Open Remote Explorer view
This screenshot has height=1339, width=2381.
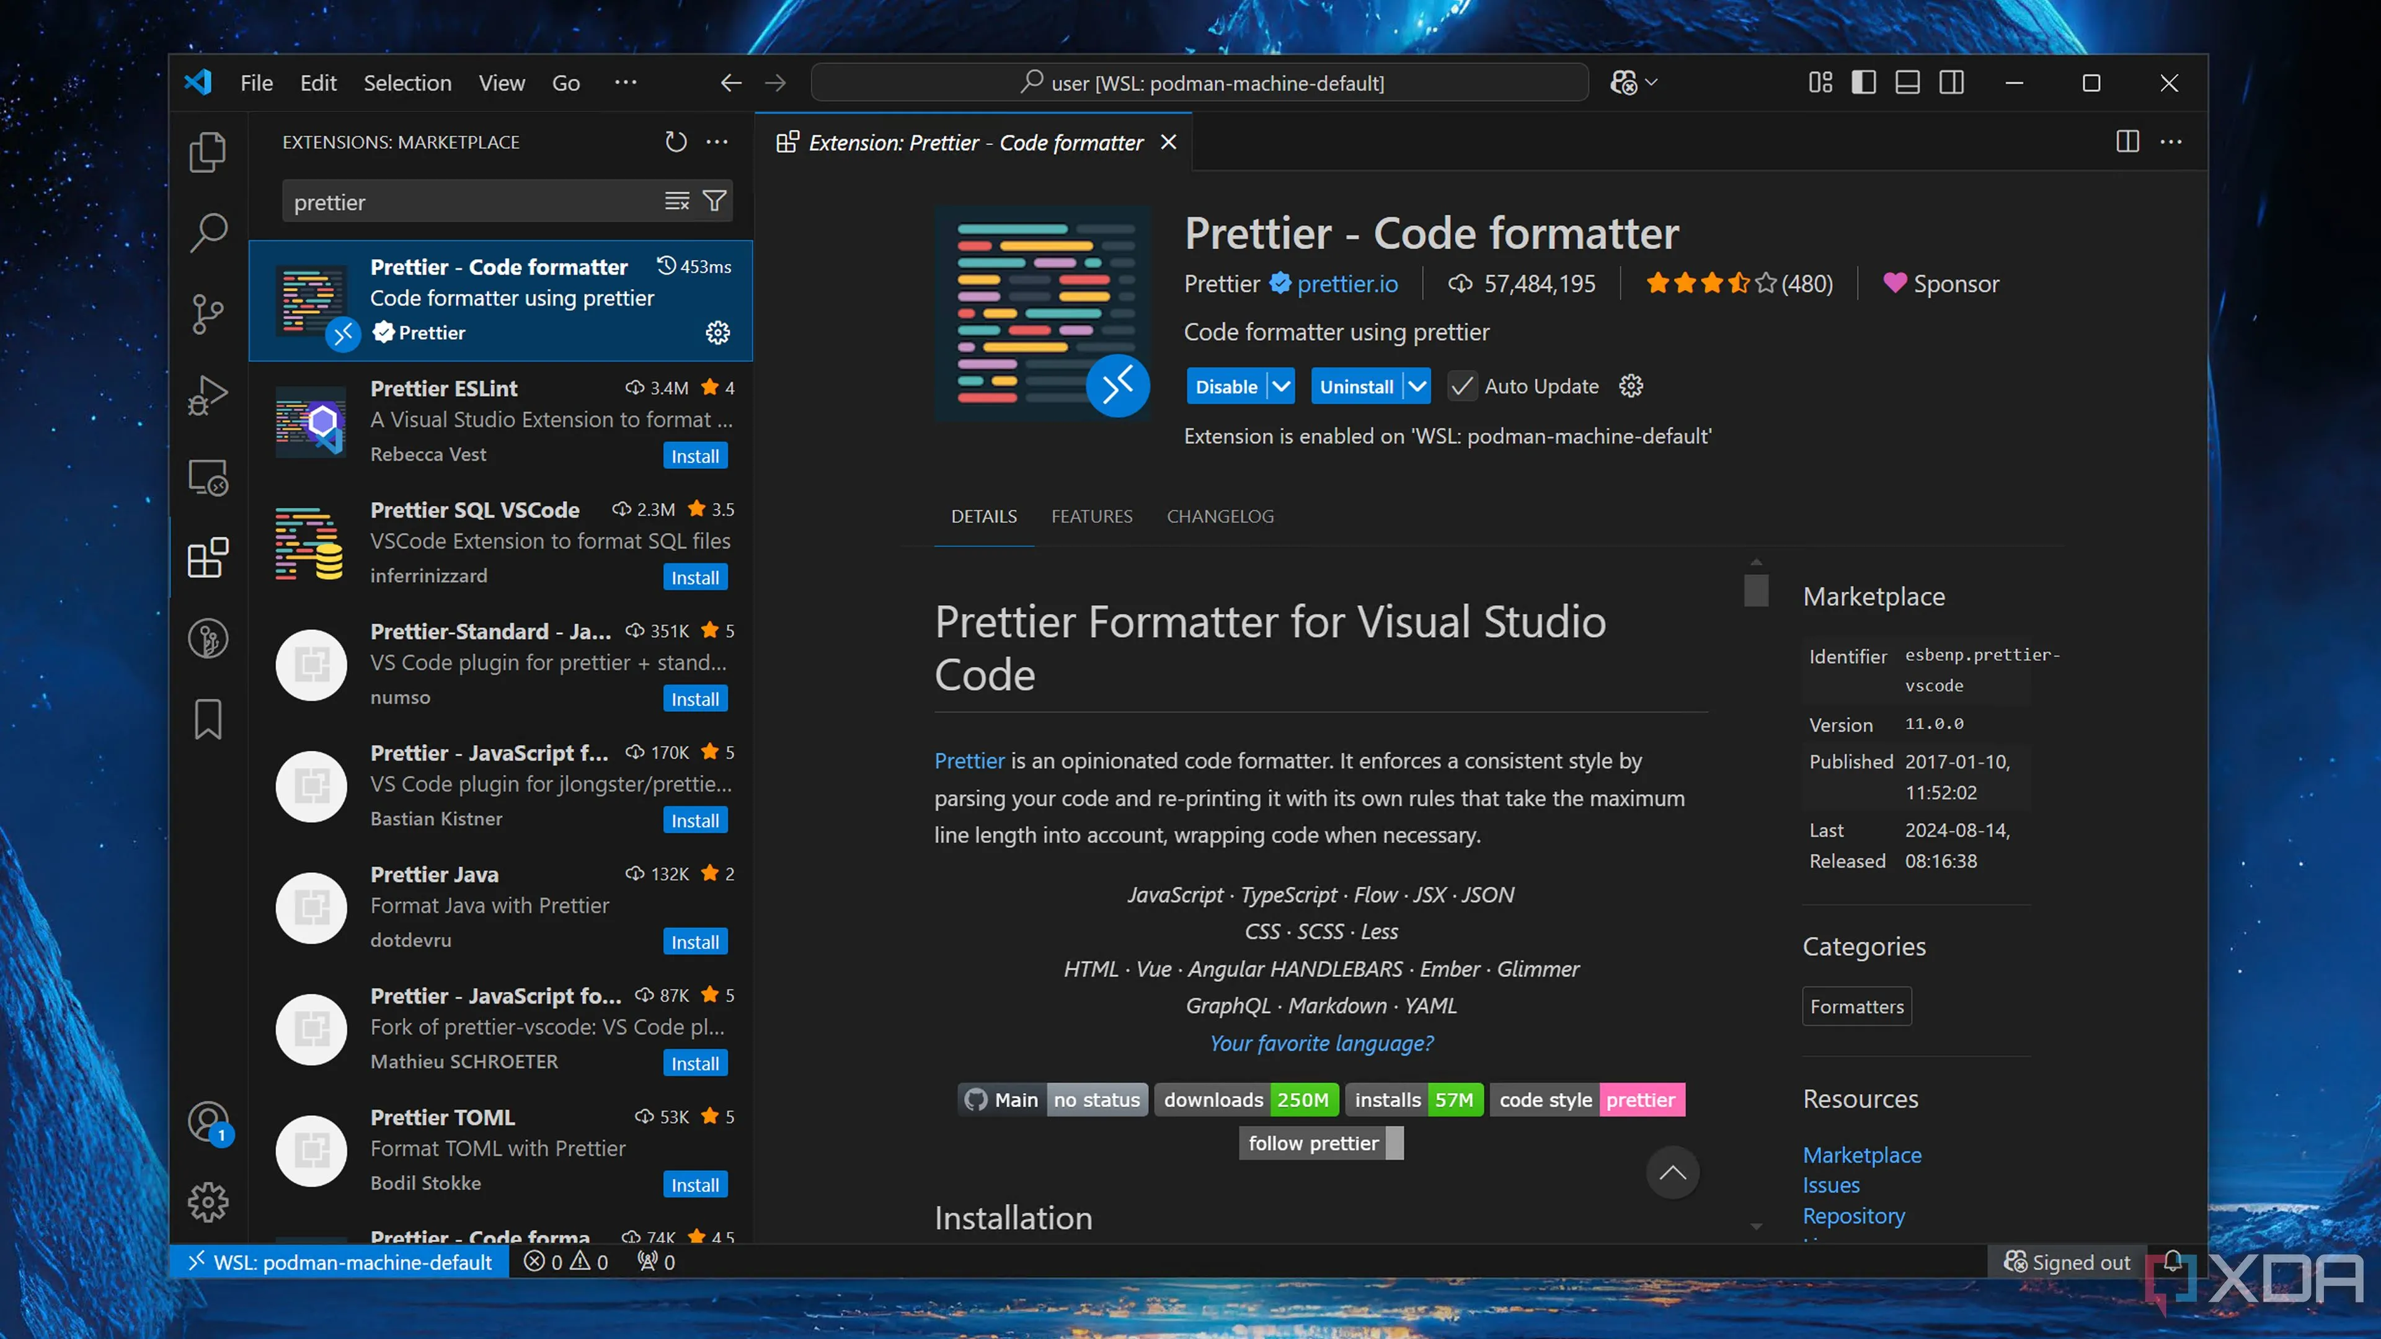coord(208,478)
